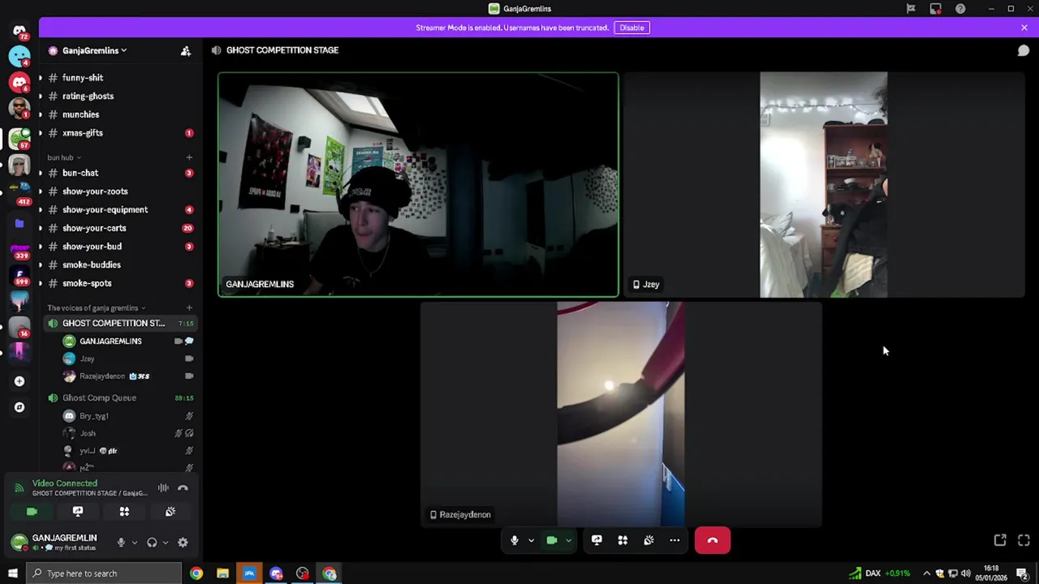
Task: Open soundboard from the call bar
Action: coord(649,540)
